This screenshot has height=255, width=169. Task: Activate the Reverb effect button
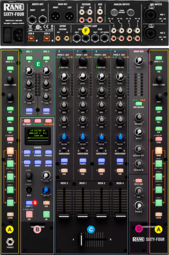[x=48, y=162]
